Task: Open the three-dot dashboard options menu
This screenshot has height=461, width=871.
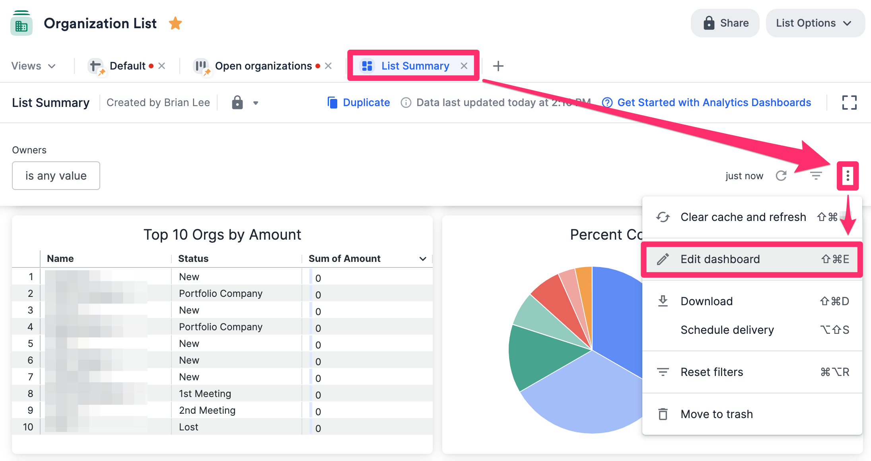Action: coord(848,176)
